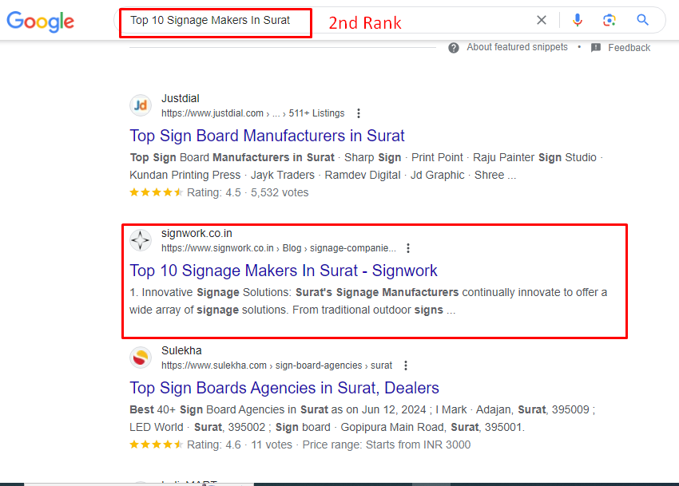Open the About featured snippets link
The width and height of the screenshot is (679, 486).
[517, 47]
